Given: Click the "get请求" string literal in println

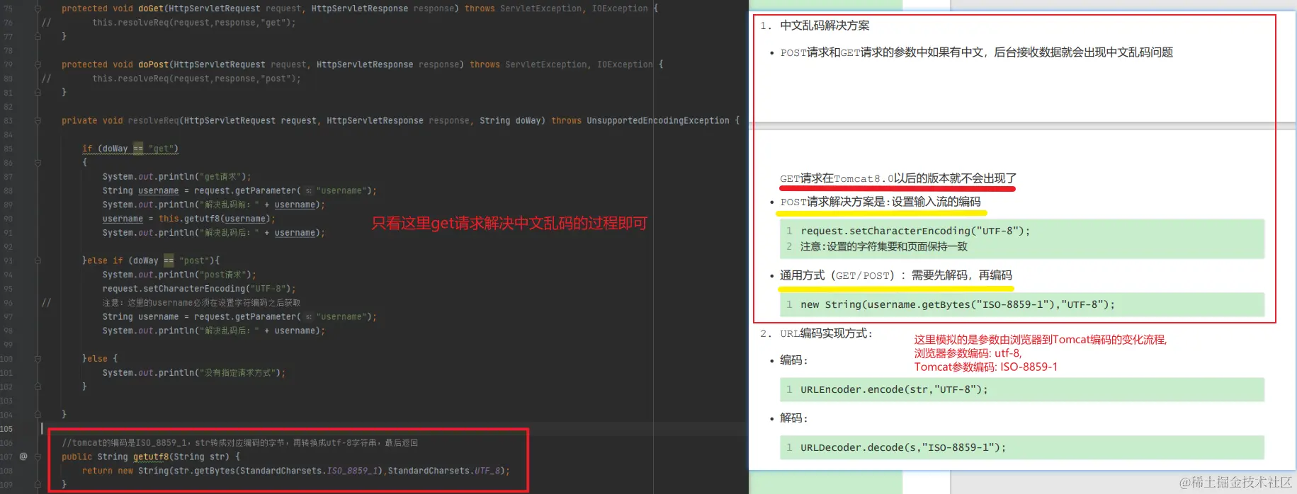Looking at the screenshot, I should [222, 177].
